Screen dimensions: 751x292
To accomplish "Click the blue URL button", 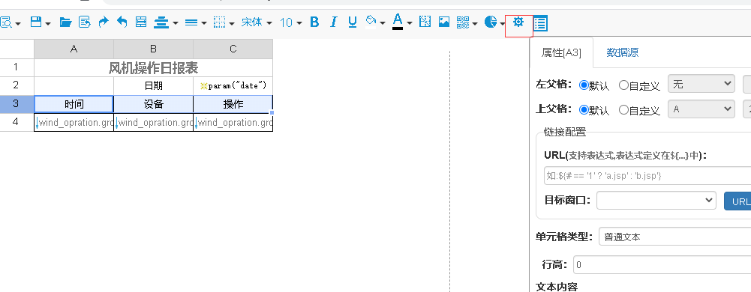I will 737,201.
